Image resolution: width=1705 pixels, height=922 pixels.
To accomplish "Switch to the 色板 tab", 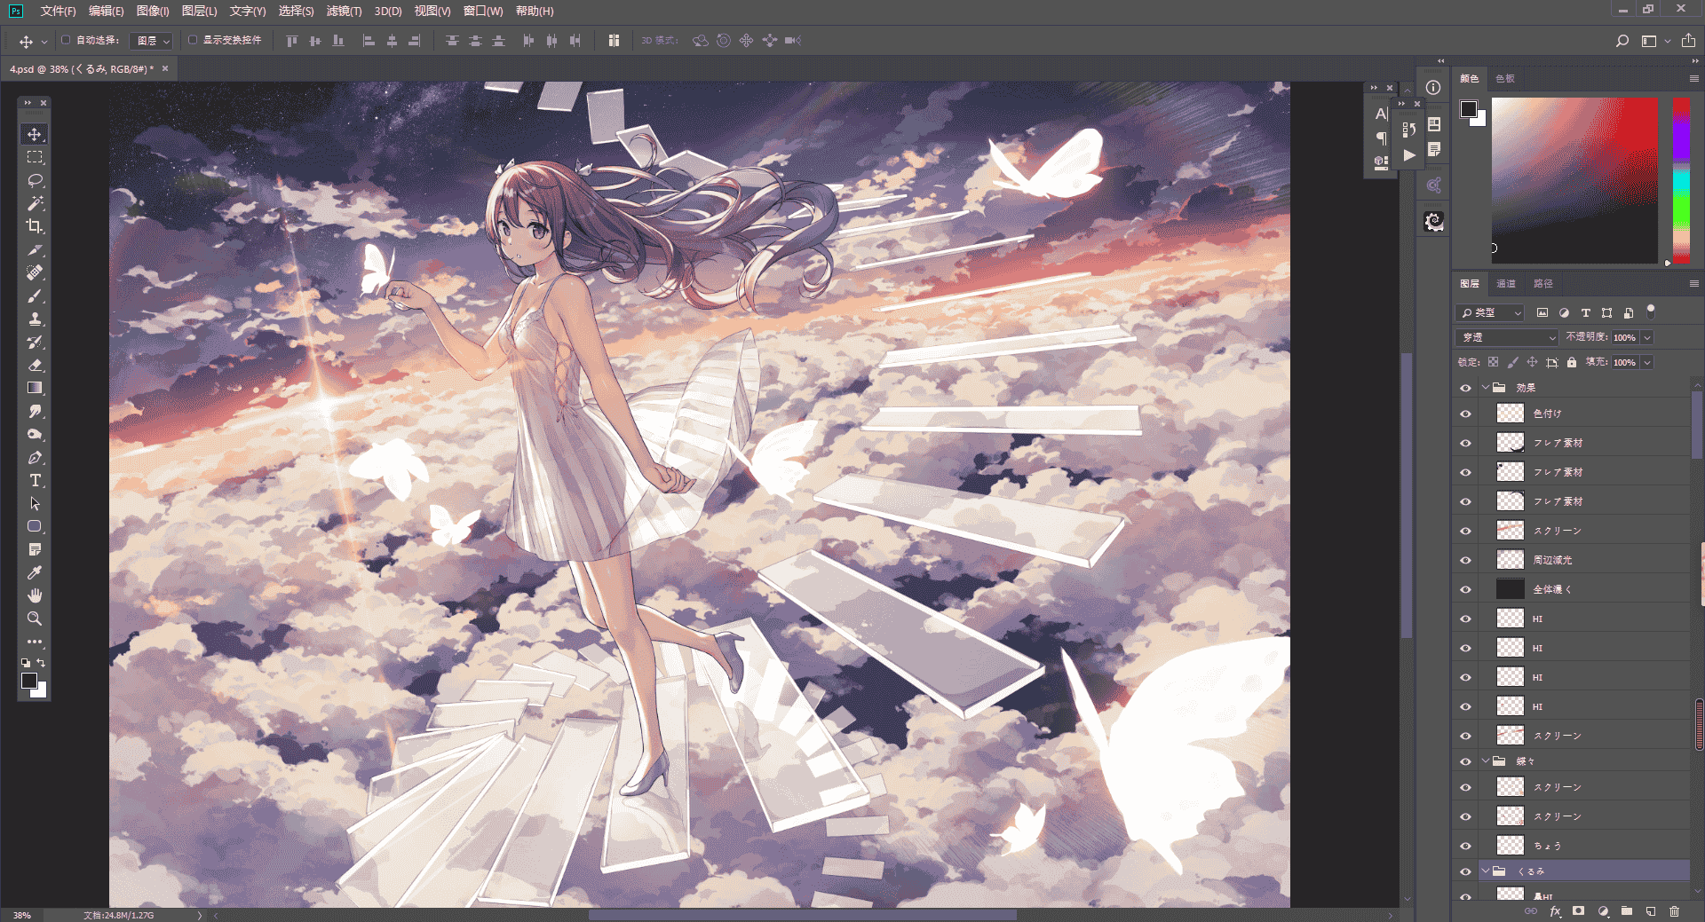I will pos(1505,78).
